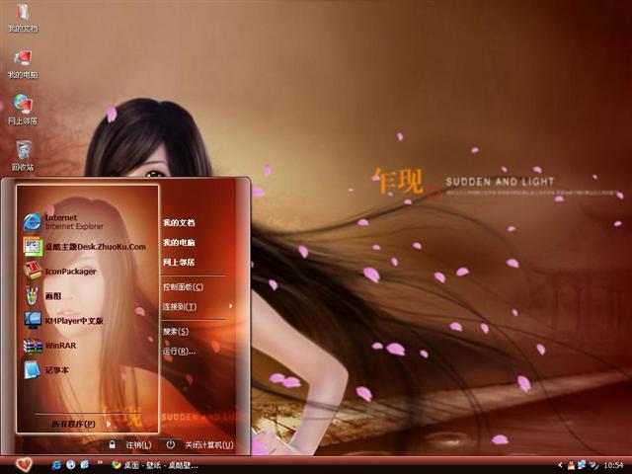Switch to 桌面 - 壁纸 taskbar window
This screenshot has height=474, width=632.
click(x=155, y=465)
